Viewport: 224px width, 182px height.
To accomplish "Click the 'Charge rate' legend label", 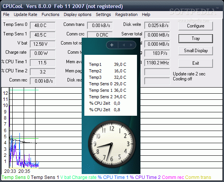I will tap(84, 177).
